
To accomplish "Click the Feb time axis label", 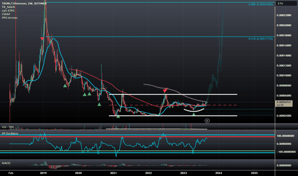I will (x=11, y=173).
